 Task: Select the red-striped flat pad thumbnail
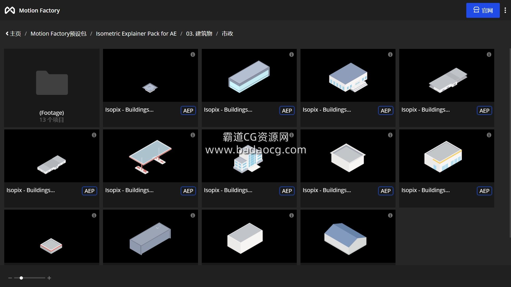(52, 237)
